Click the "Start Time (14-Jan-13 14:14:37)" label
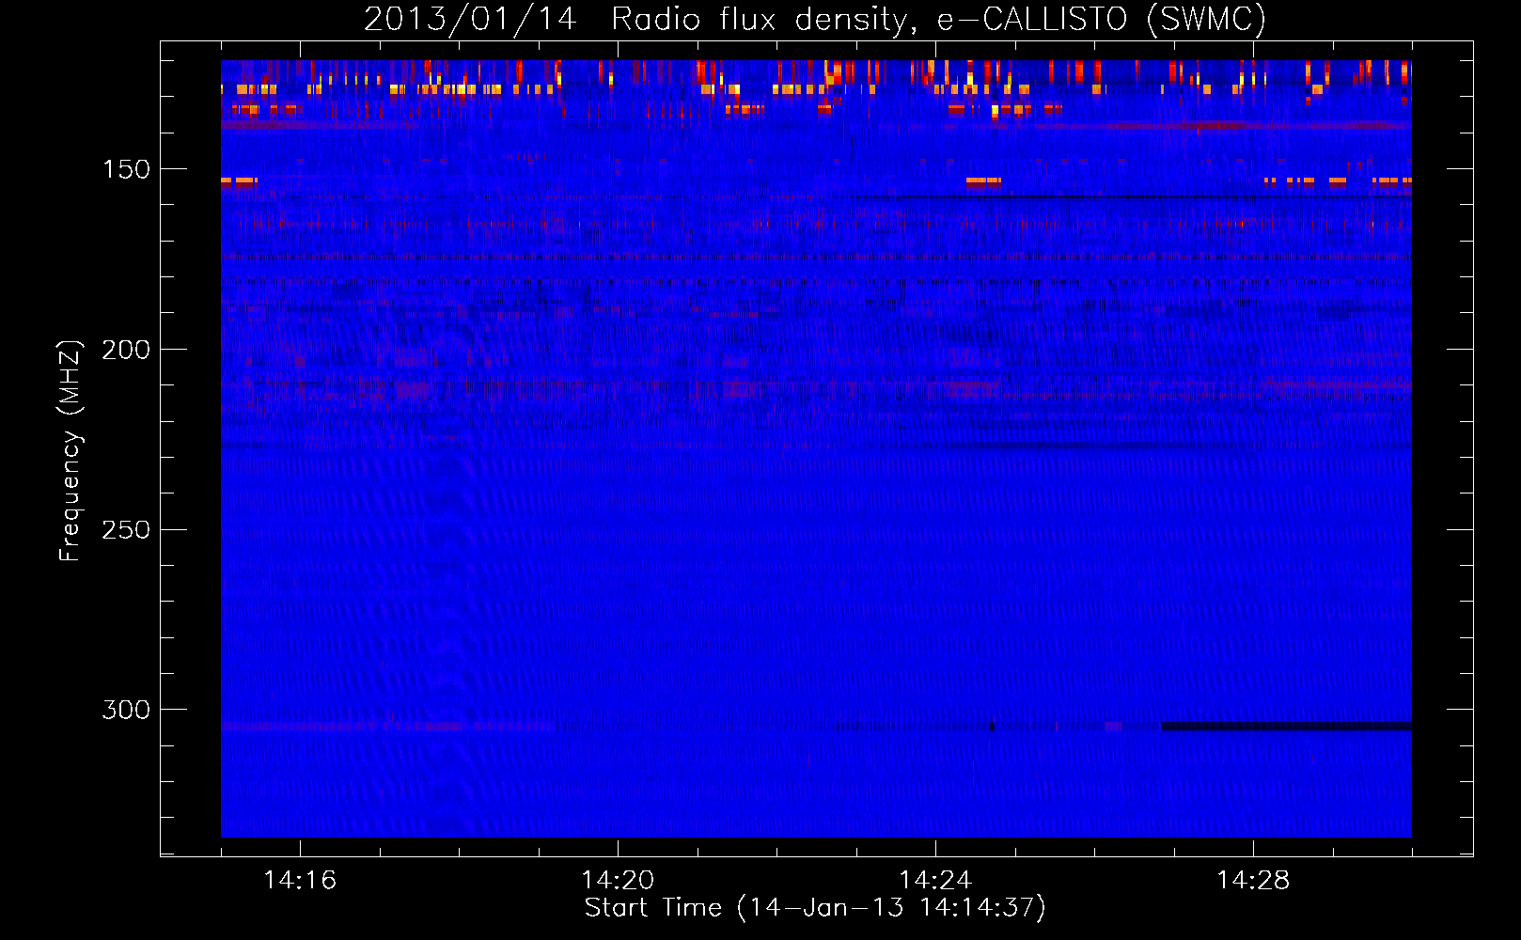1521x940 pixels. tap(815, 908)
